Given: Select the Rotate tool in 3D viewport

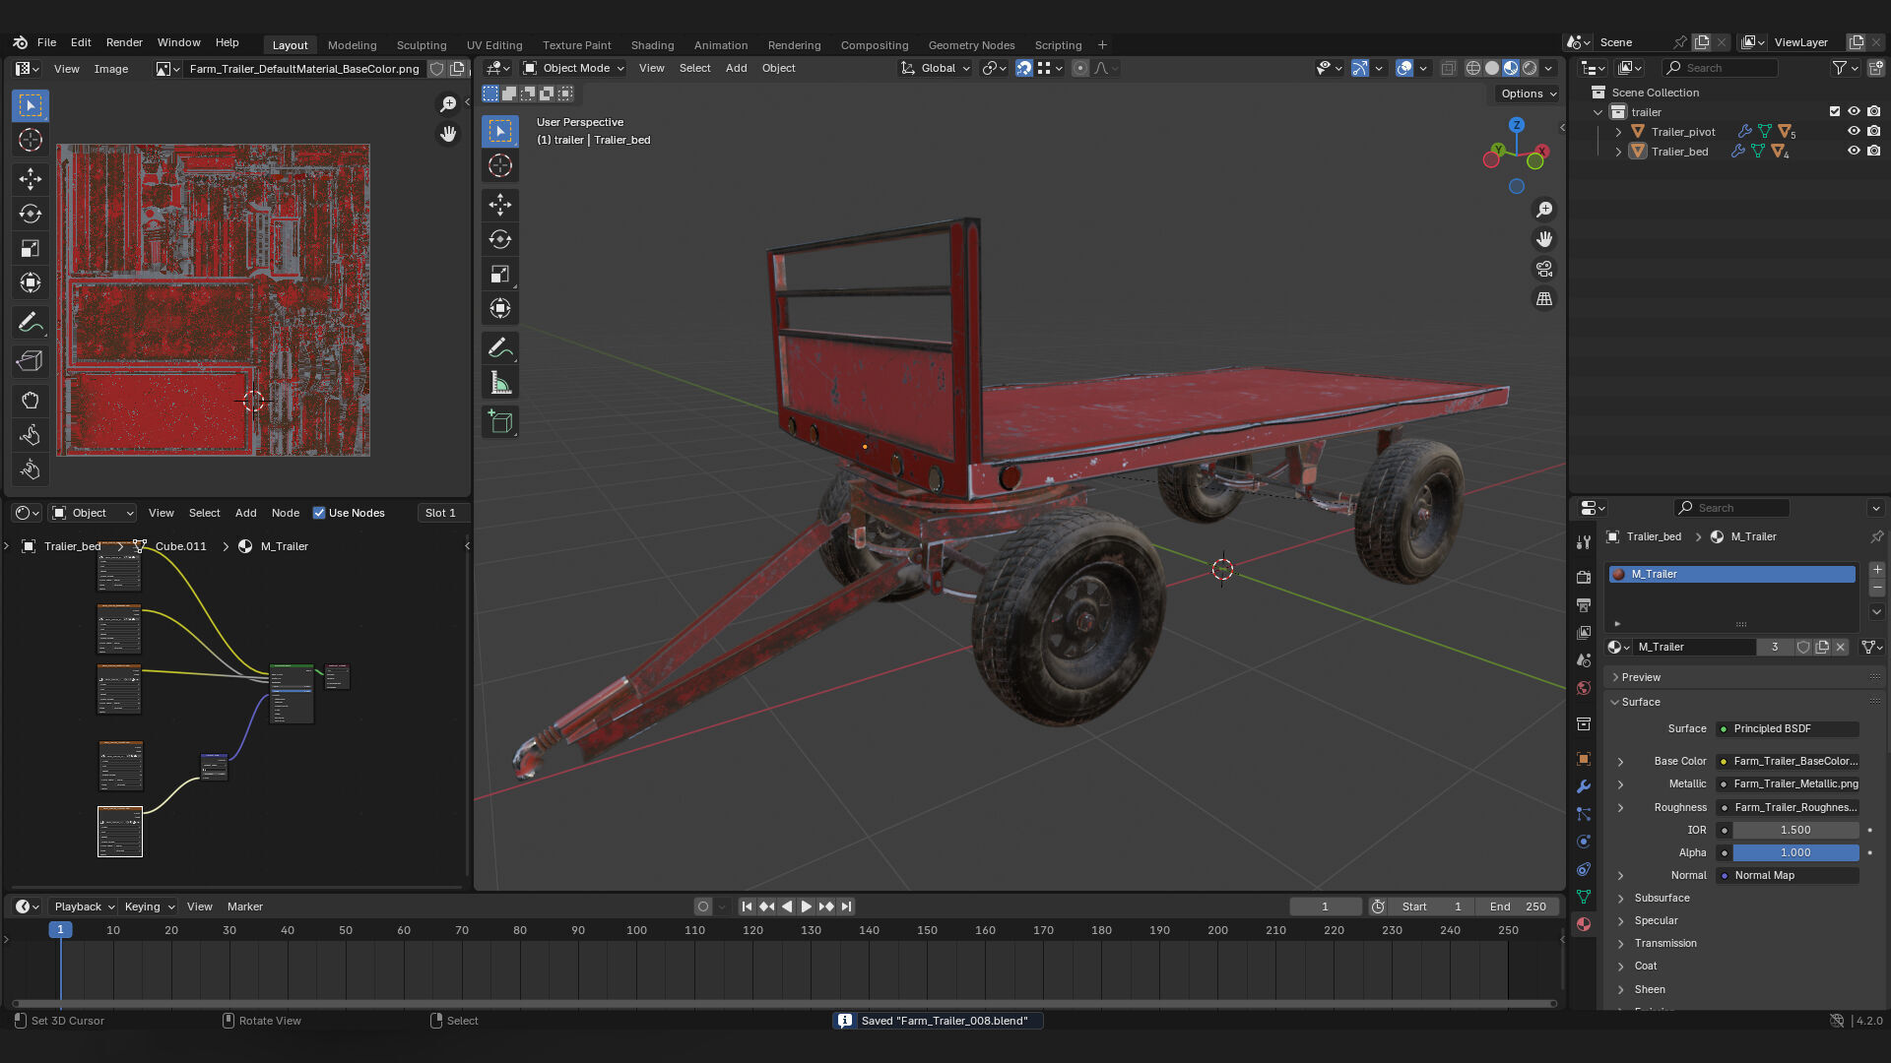Looking at the screenshot, I should coord(500,239).
